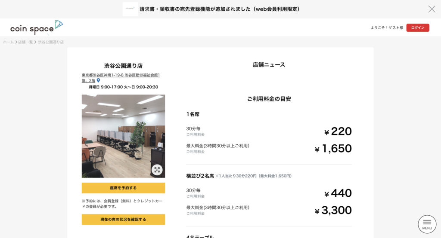Click the 渋谷公園通り店 store title

pos(123,66)
